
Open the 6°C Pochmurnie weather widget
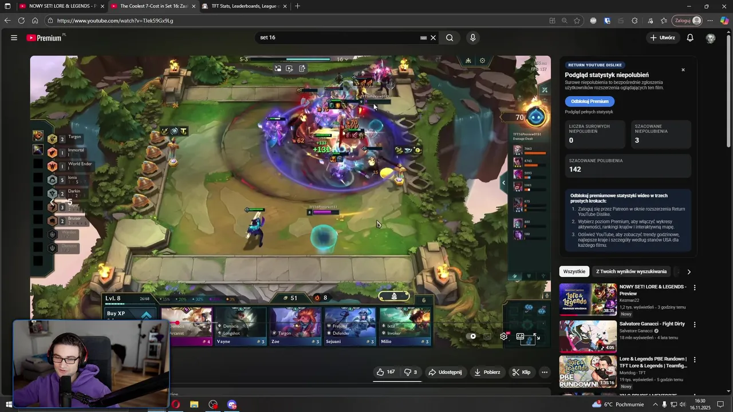pos(617,405)
